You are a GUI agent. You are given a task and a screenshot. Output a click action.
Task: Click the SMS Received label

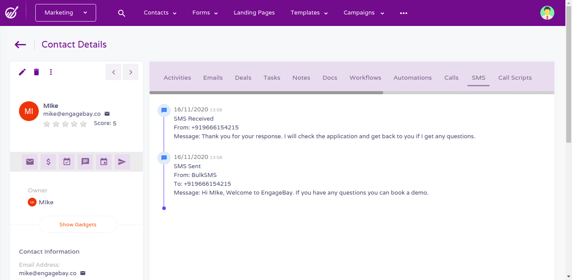194,118
